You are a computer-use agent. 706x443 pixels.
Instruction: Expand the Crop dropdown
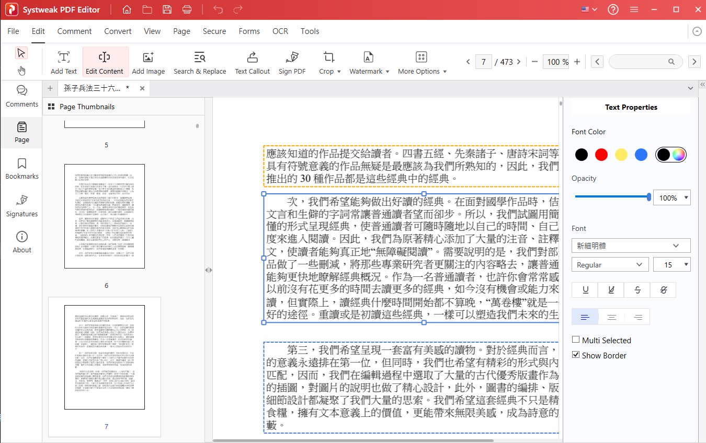coord(339,72)
